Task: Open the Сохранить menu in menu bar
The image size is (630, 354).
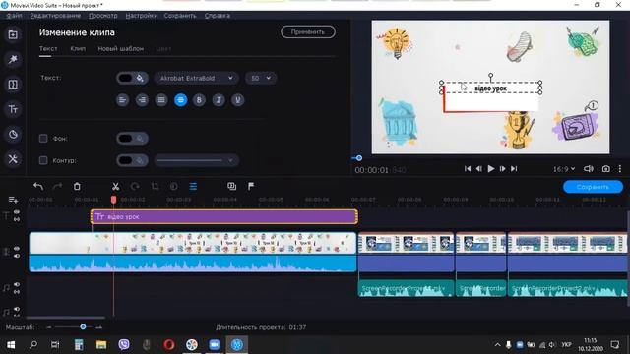Action: pyautogui.click(x=180, y=16)
